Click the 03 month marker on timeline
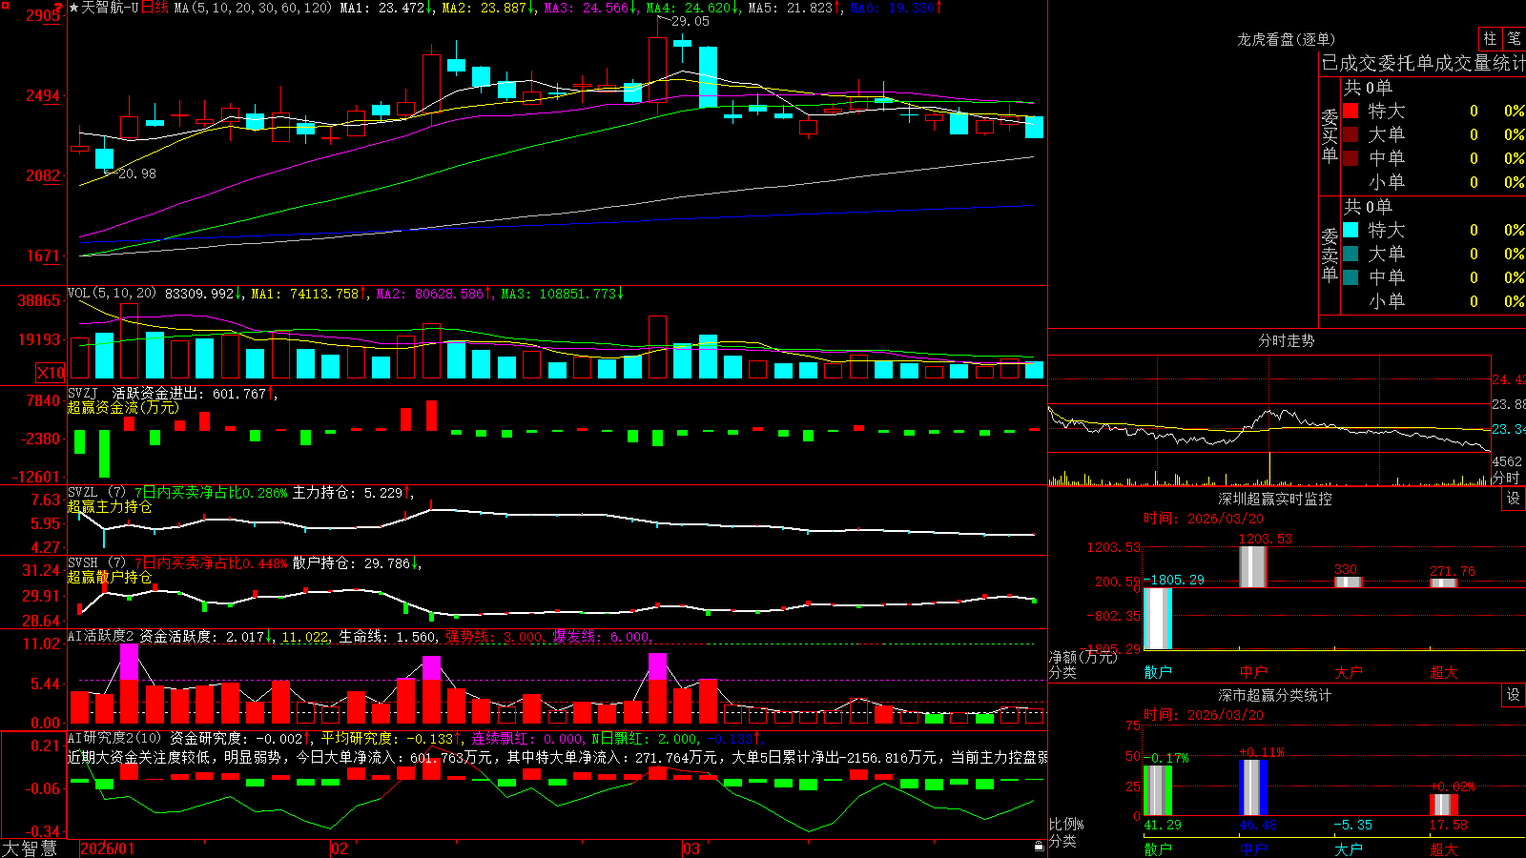1526x858 pixels. point(692,848)
